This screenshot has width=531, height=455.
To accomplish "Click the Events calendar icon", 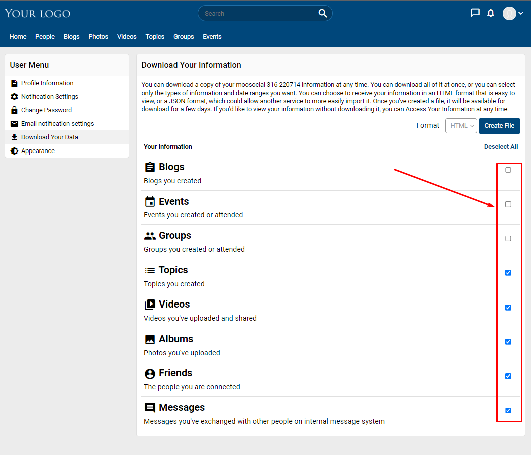I will (150, 201).
